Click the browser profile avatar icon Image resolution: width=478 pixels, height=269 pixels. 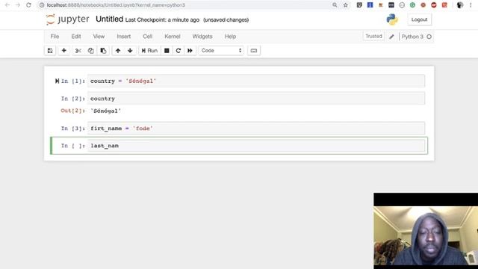[460, 5]
